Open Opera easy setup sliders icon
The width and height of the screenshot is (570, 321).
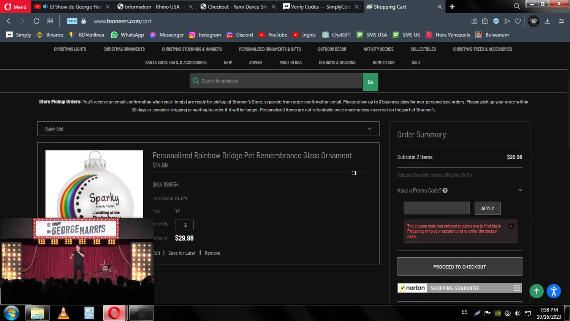(561, 21)
